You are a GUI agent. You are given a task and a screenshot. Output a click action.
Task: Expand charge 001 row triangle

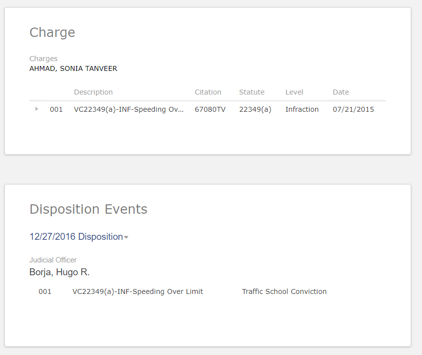(36, 109)
